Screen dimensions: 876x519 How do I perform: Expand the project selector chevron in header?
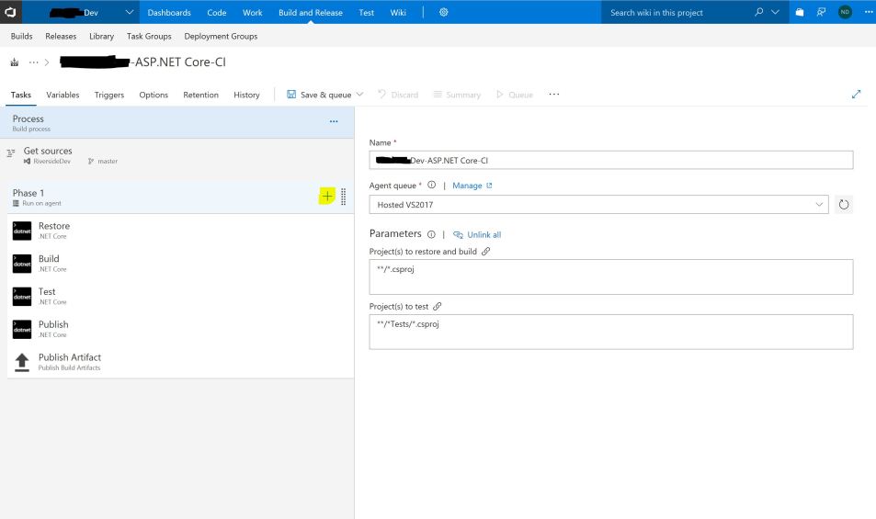pyautogui.click(x=129, y=12)
